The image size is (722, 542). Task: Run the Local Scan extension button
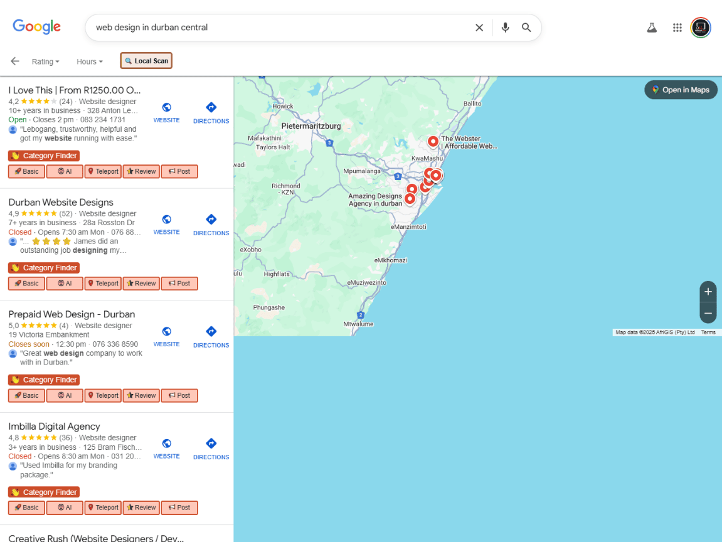(146, 61)
